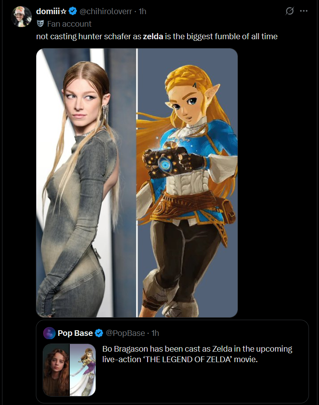Viewport: 319px width, 405px height.
Task: Open the Pop Base display name
Action: point(75,333)
